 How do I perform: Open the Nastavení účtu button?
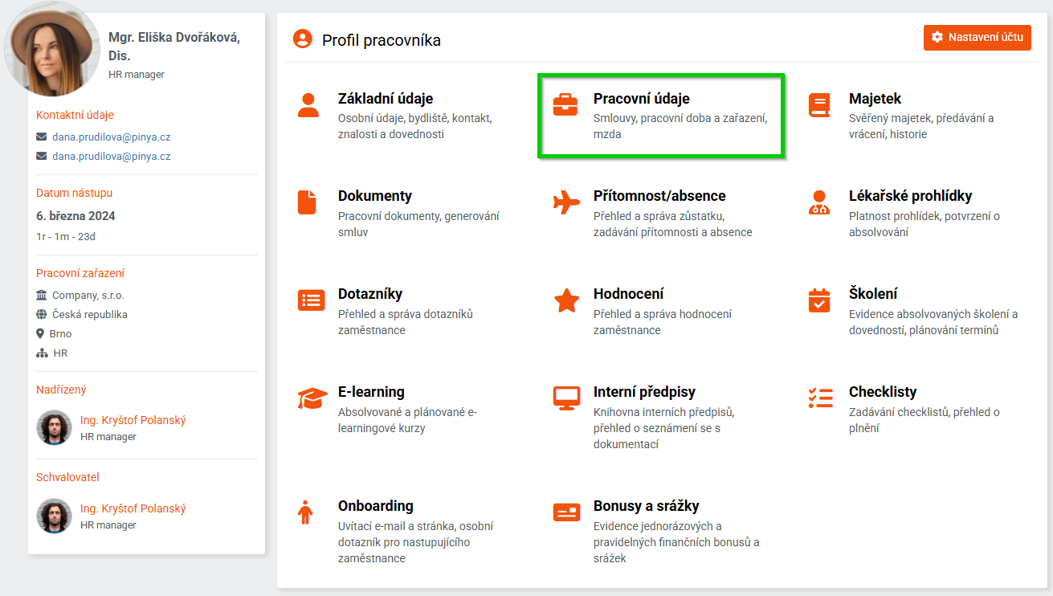(x=977, y=37)
